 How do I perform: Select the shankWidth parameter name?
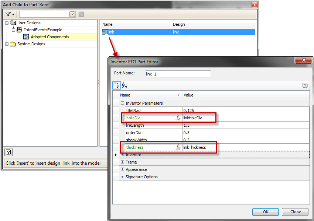(x=136, y=140)
